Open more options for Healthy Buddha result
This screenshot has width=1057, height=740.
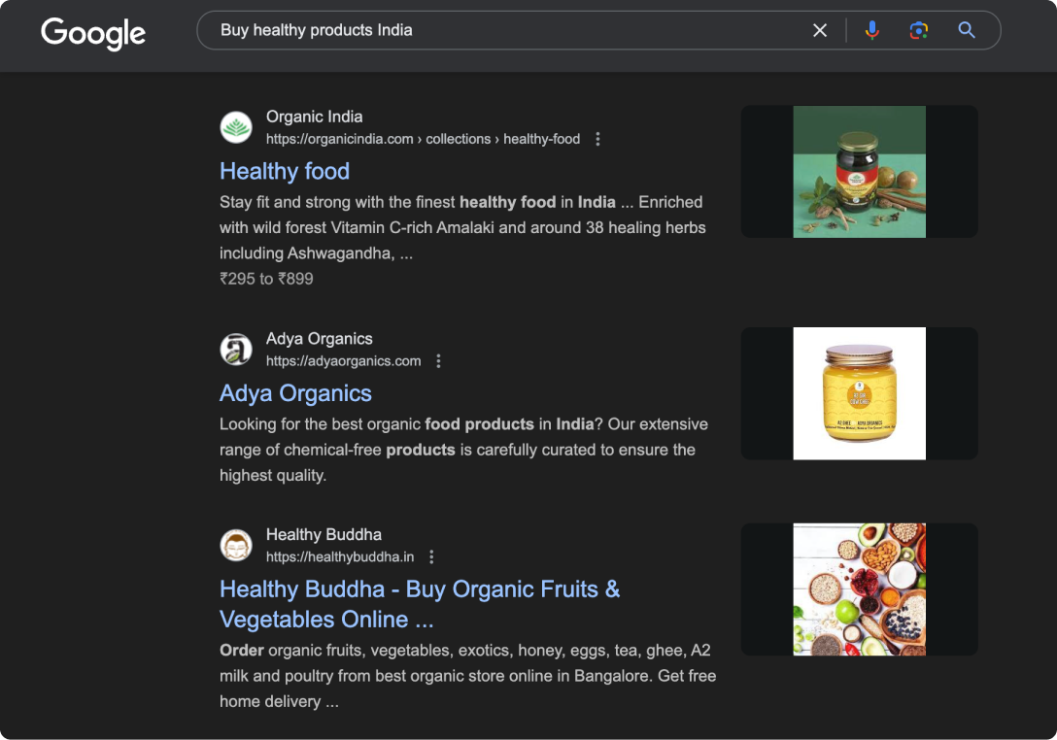click(431, 556)
